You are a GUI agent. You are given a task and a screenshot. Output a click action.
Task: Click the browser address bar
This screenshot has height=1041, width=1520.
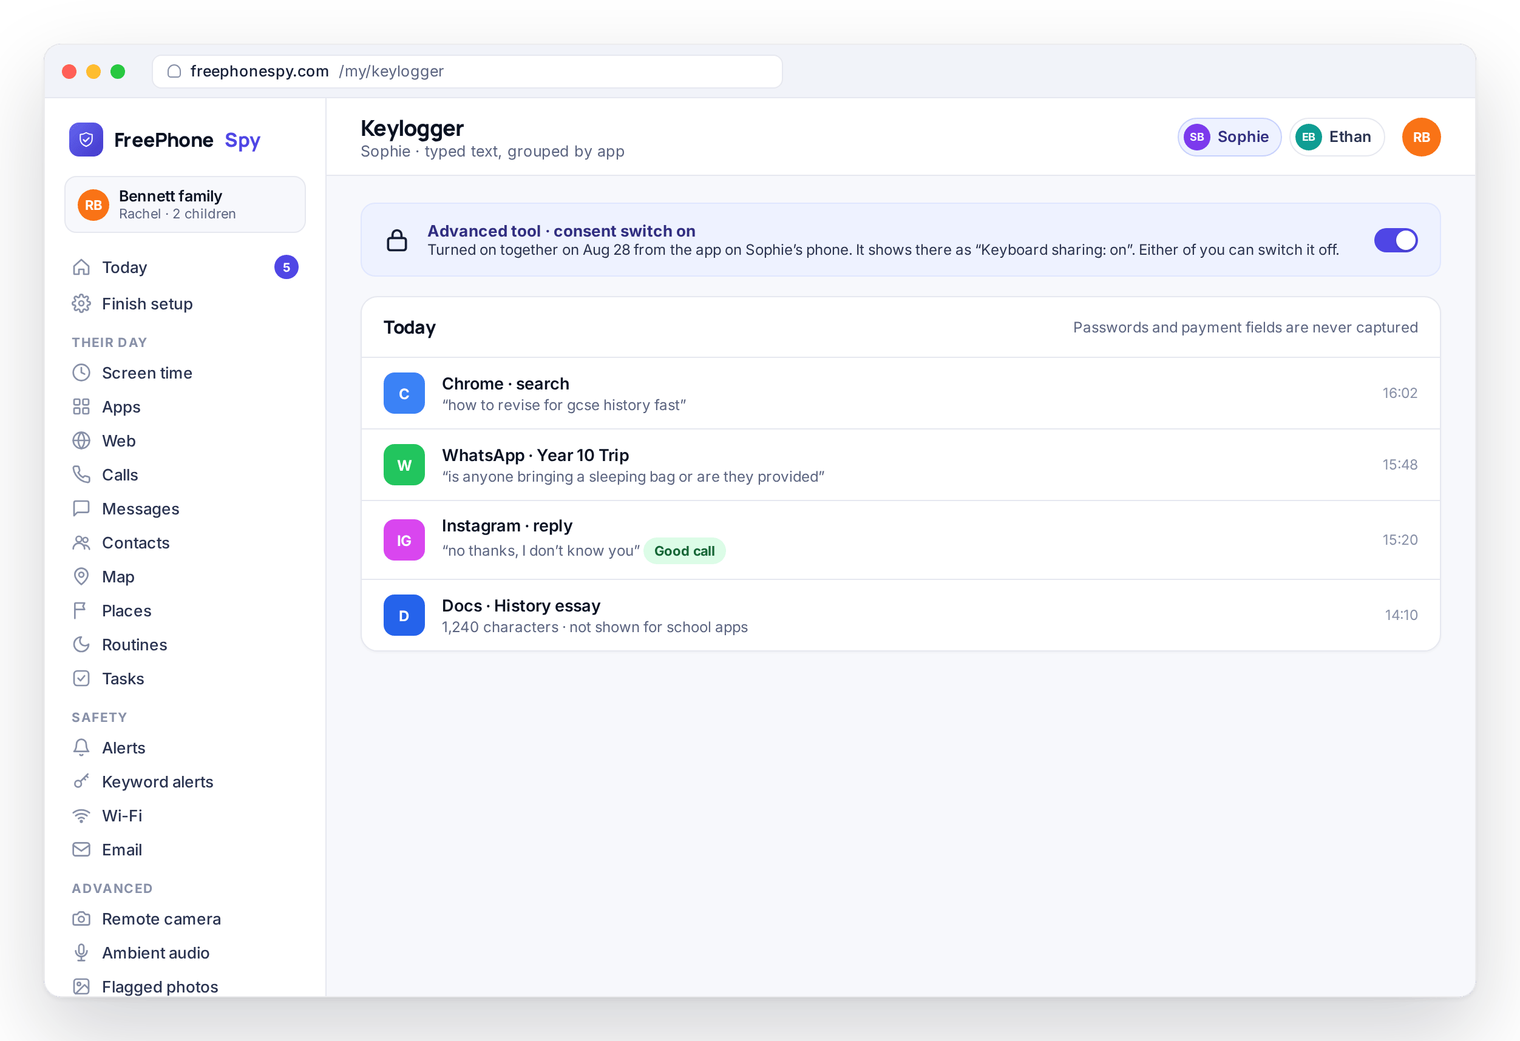(x=467, y=71)
